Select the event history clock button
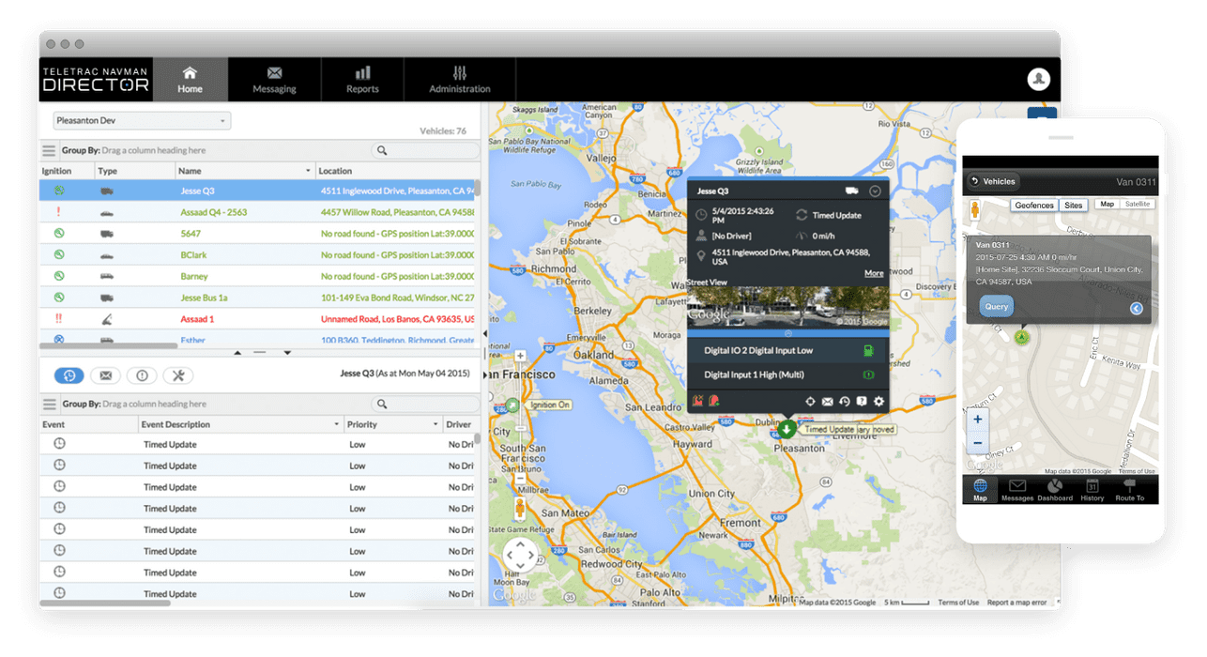 click(69, 375)
